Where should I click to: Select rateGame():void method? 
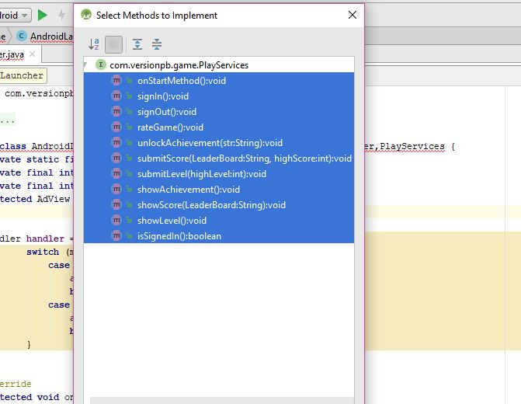(219, 127)
